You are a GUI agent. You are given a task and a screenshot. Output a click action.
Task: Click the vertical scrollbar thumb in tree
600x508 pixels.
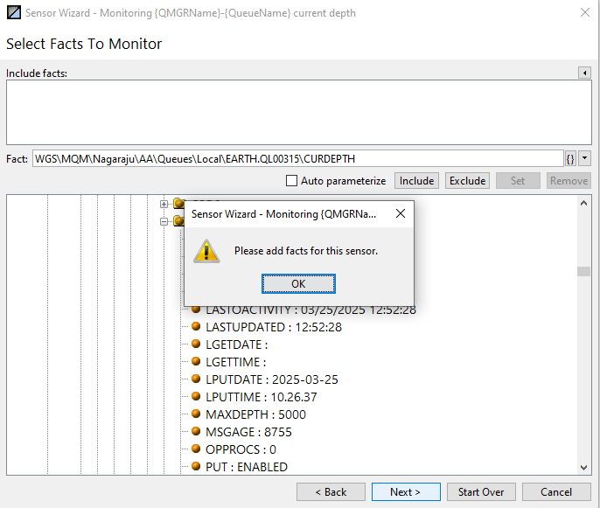pyautogui.click(x=583, y=271)
